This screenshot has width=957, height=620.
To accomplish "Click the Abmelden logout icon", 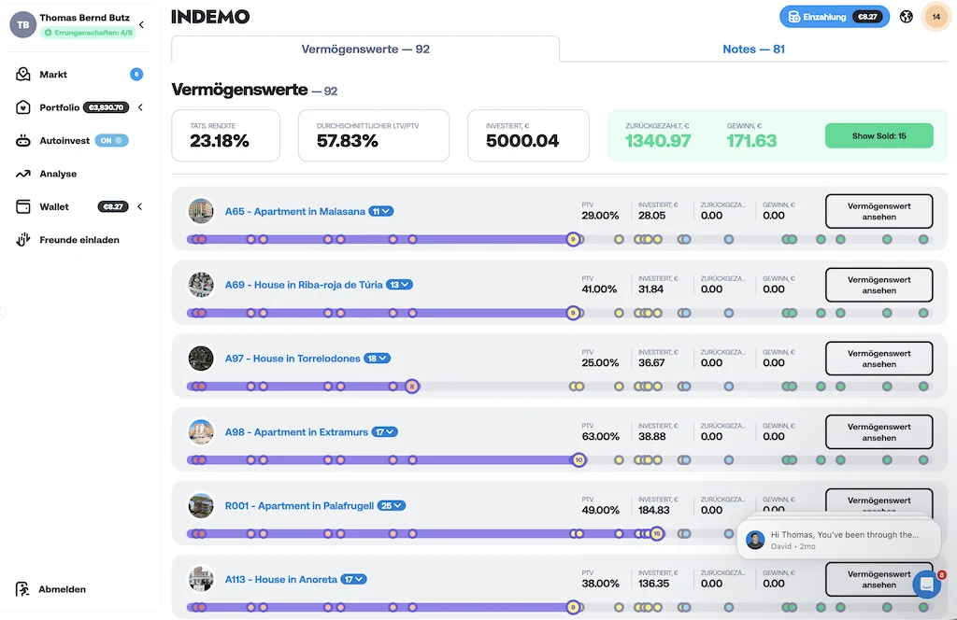I will pos(23,589).
